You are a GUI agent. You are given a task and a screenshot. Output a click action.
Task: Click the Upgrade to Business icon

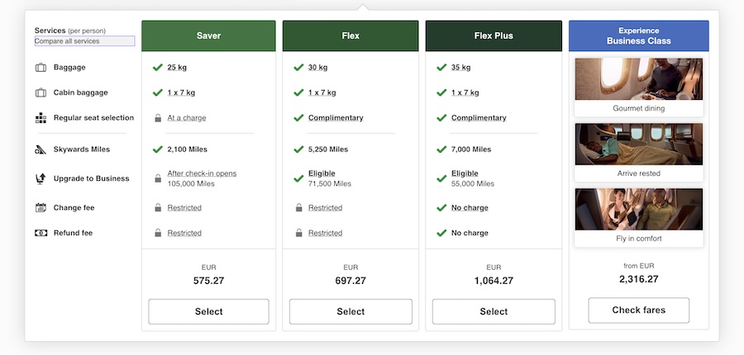point(41,178)
